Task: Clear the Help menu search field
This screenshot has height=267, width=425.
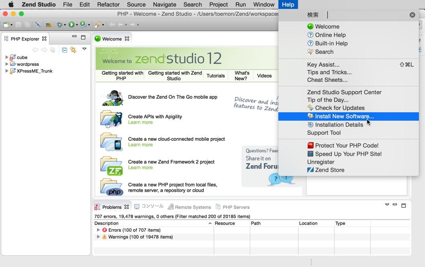Action: [412, 15]
